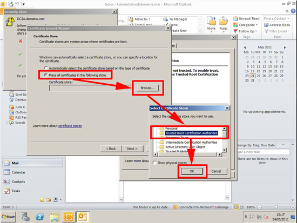Open the Categorize dropdown

pyautogui.click(x=246, y=25)
